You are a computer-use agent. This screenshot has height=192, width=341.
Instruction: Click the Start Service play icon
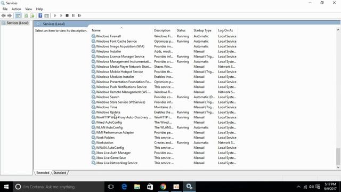pos(55,15)
